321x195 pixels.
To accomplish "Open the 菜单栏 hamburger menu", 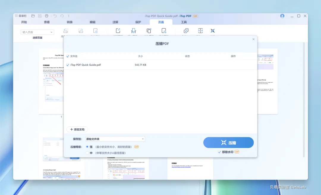I will [x=21, y=16].
